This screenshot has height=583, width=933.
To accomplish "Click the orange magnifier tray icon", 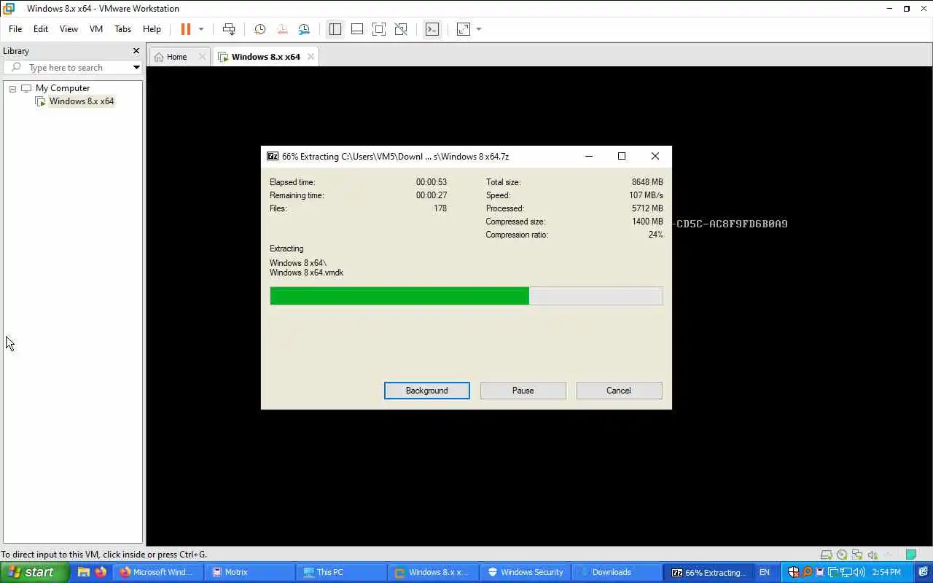I will pos(807,572).
